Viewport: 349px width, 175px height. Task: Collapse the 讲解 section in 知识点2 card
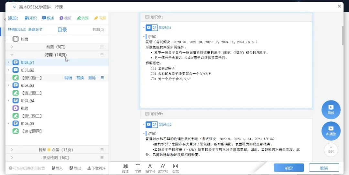point(144,134)
